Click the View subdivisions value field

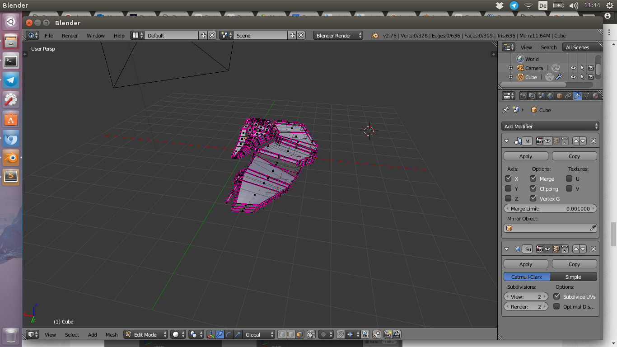(x=526, y=296)
